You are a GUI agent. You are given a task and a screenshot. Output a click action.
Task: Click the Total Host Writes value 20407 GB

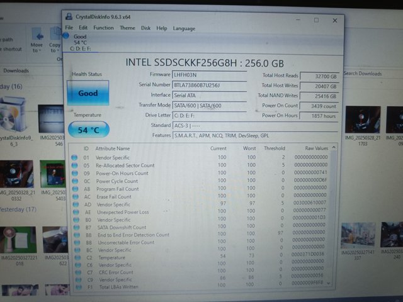pos(319,86)
